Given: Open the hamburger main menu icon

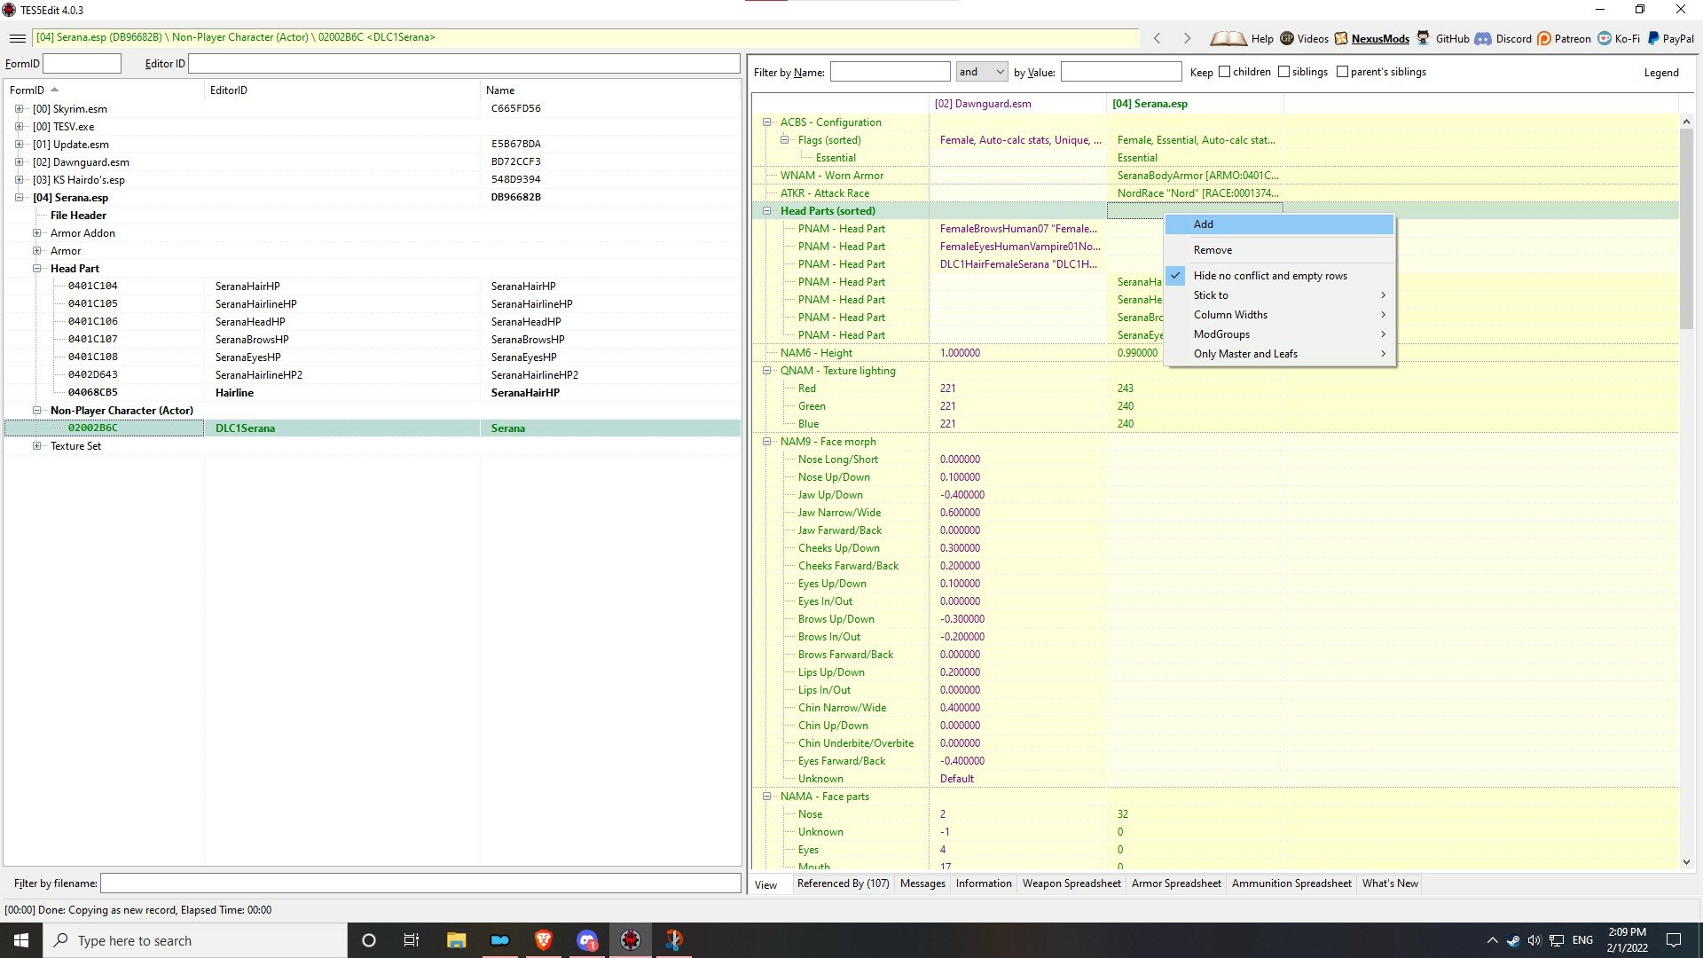Looking at the screenshot, I should point(18,38).
